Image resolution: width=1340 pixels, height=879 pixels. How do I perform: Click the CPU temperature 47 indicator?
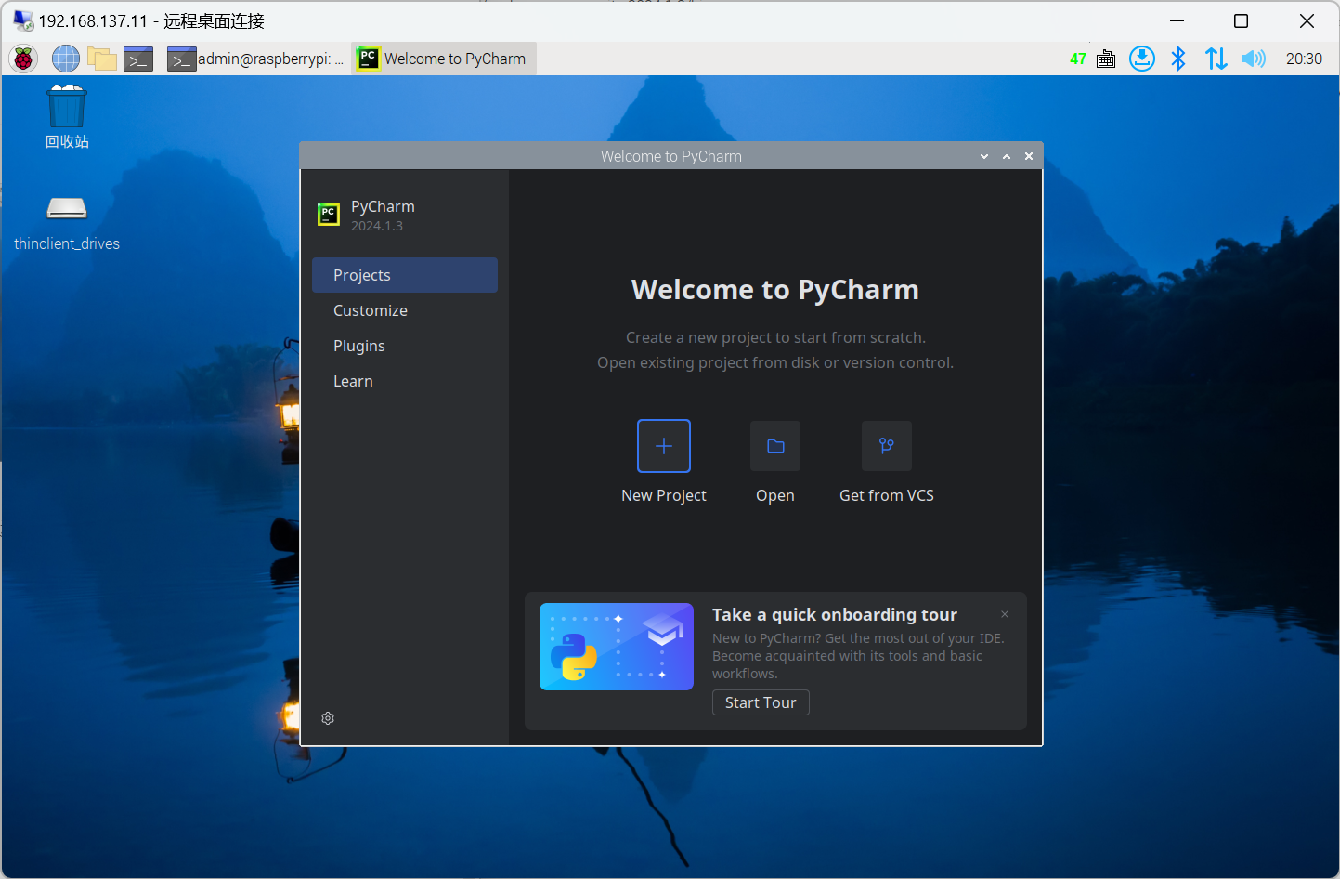[1078, 59]
